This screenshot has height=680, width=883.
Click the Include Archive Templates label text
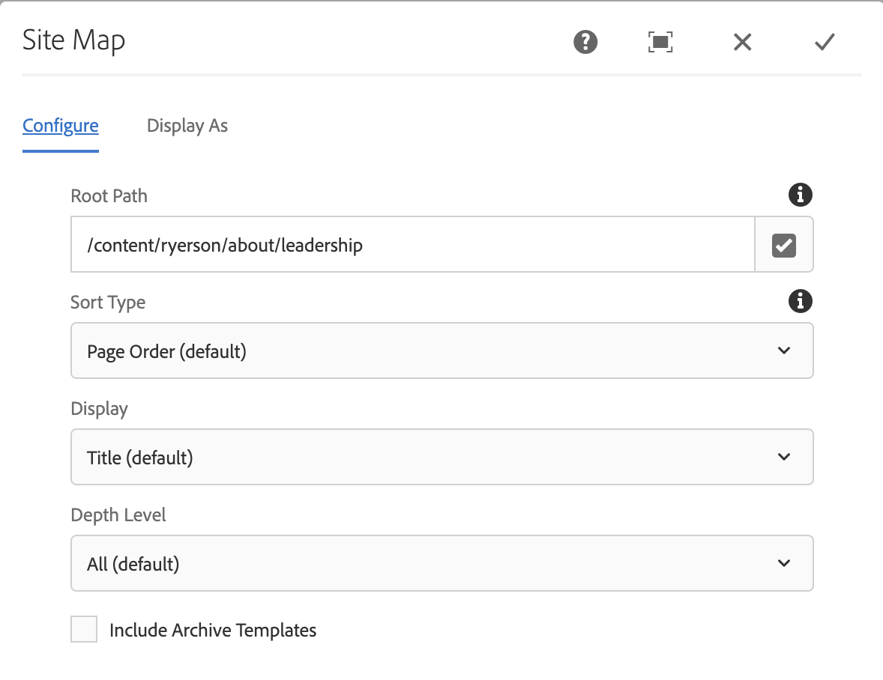(213, 631)
